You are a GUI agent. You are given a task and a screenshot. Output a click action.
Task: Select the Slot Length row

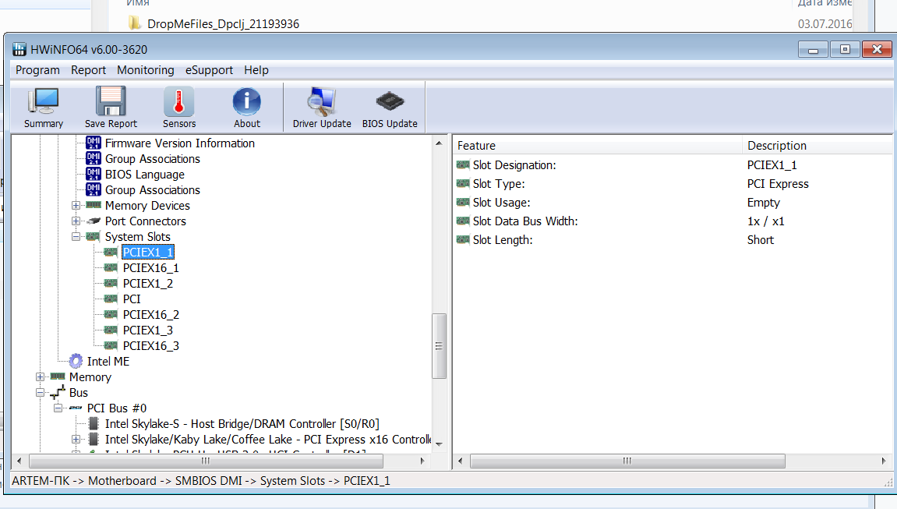(x=673, y=240)
